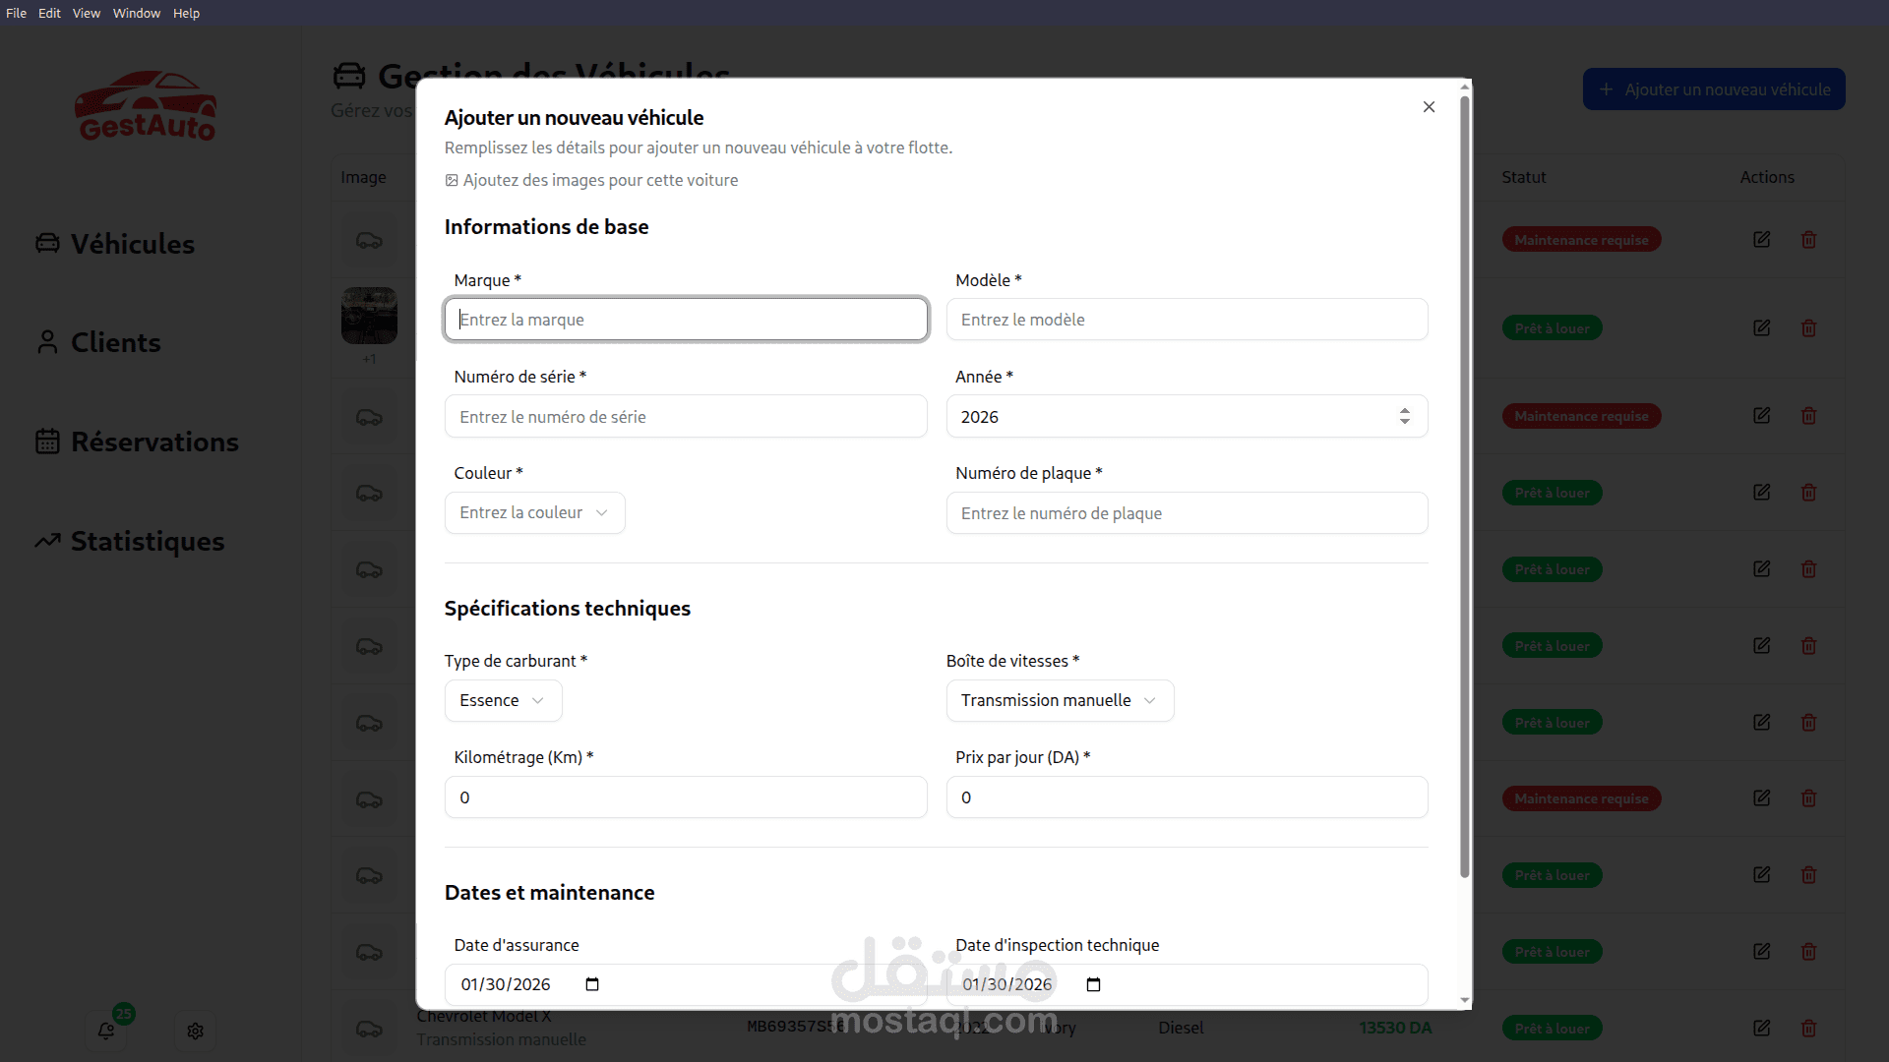Viewport: 1889px width, 1062px height.
Task: Click the notification bell icon
Action: pos(106,1031)
